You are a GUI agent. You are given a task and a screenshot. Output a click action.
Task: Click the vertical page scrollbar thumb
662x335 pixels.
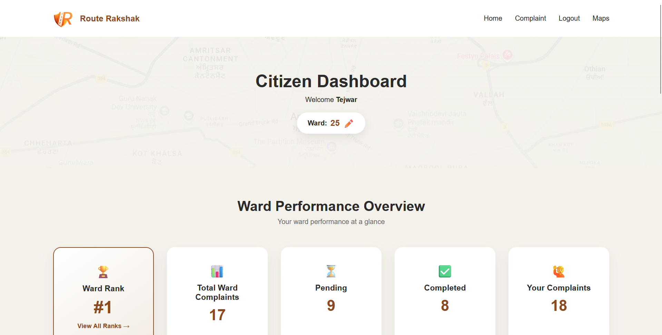pos(660,48)
